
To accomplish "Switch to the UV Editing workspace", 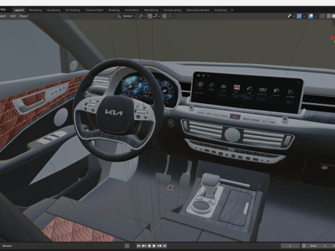I will (73, 10).
